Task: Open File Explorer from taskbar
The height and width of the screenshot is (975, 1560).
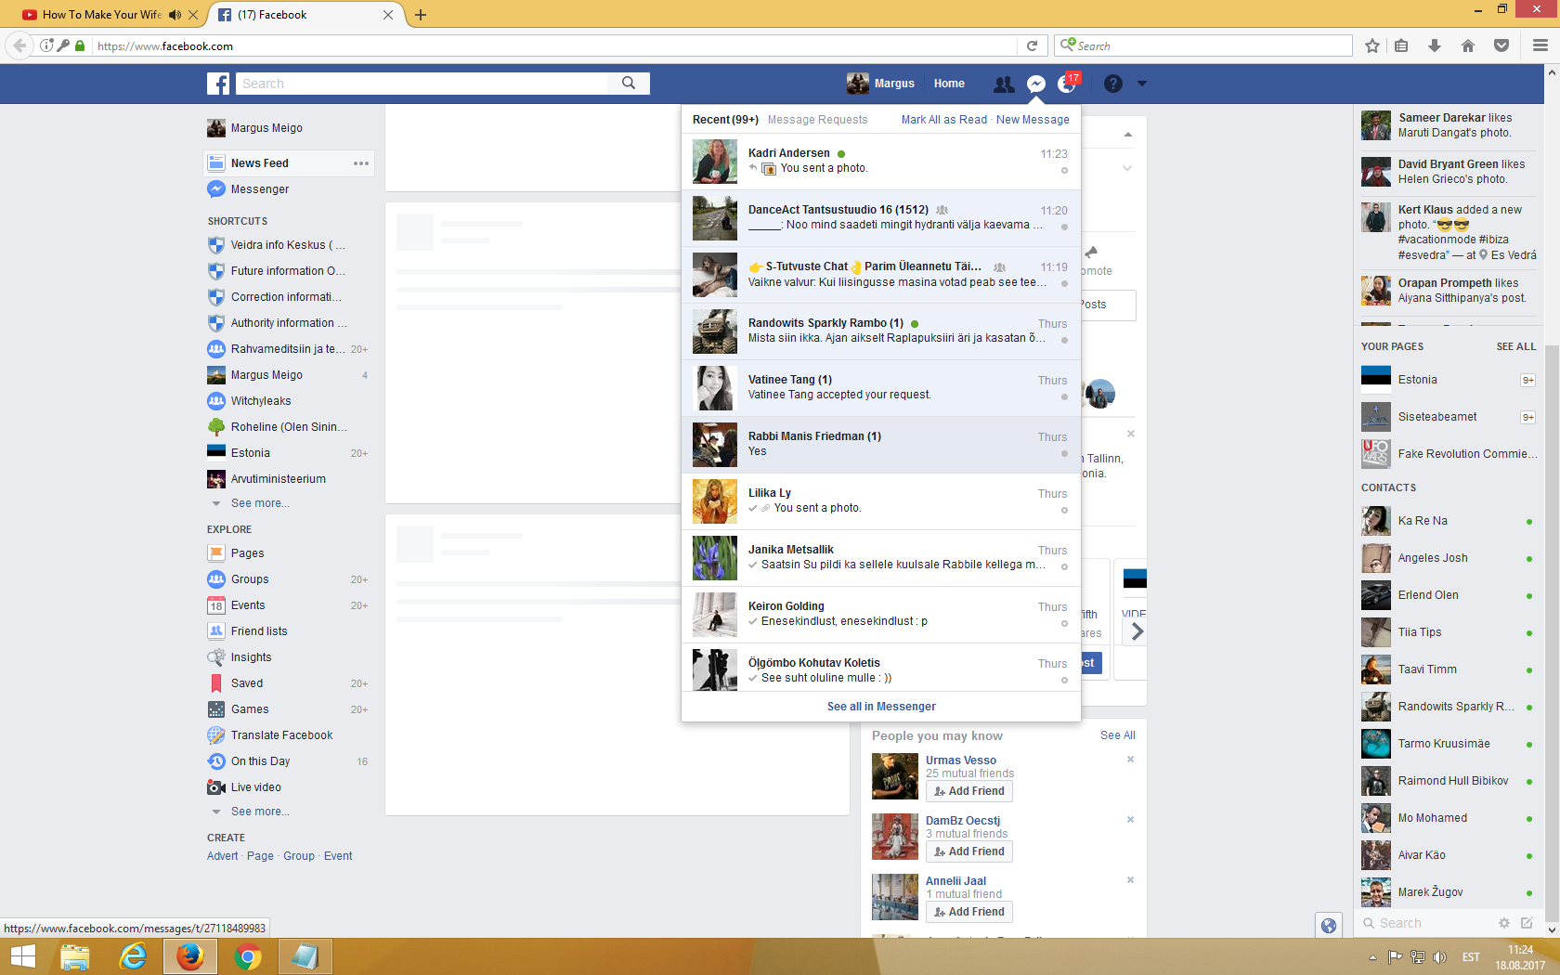Action: pyautogui.click(x=75, y=956)
